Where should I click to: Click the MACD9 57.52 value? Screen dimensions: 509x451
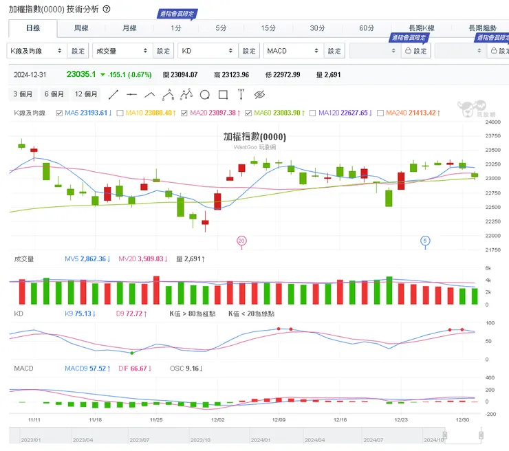point(87,368)
